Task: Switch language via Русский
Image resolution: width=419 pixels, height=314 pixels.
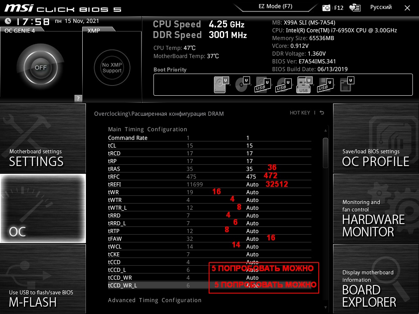Action: 381,7
